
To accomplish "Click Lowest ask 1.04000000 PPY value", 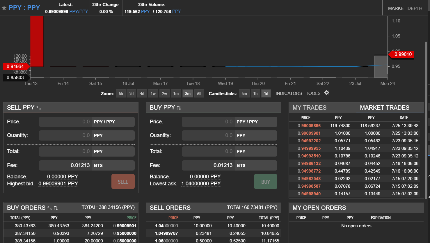I will [x=201, y=184].
